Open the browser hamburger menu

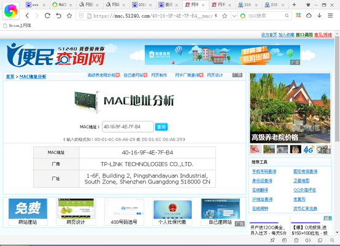click(330, 15)
